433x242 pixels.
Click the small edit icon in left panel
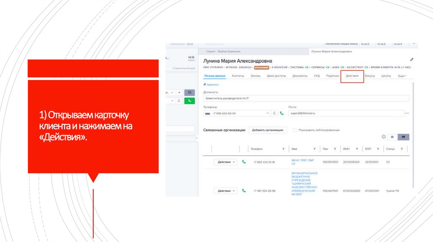pos(179,101)
